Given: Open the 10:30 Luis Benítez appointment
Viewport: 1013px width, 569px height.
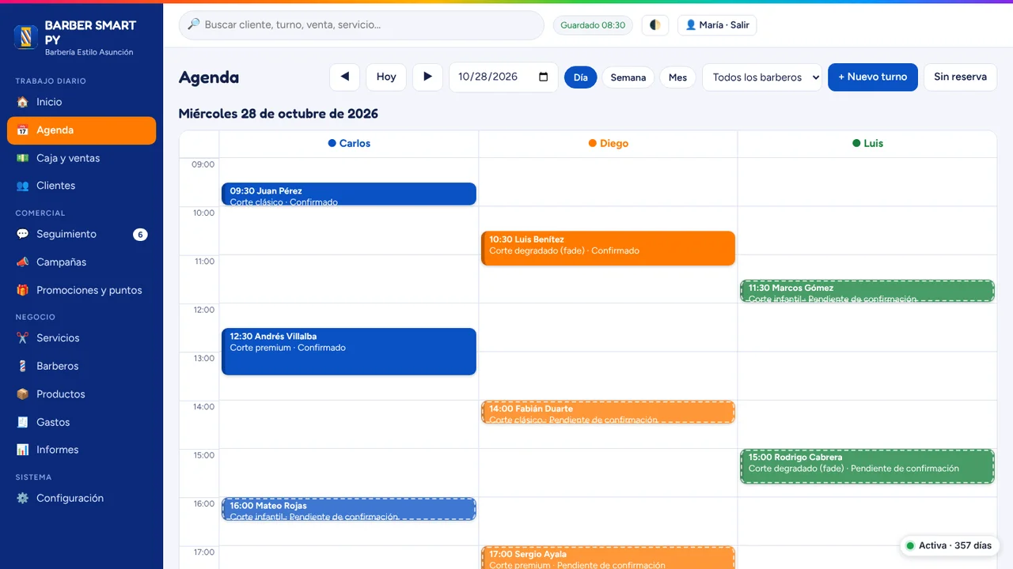Looking at the screenshot, I should (x=608, y=248).
